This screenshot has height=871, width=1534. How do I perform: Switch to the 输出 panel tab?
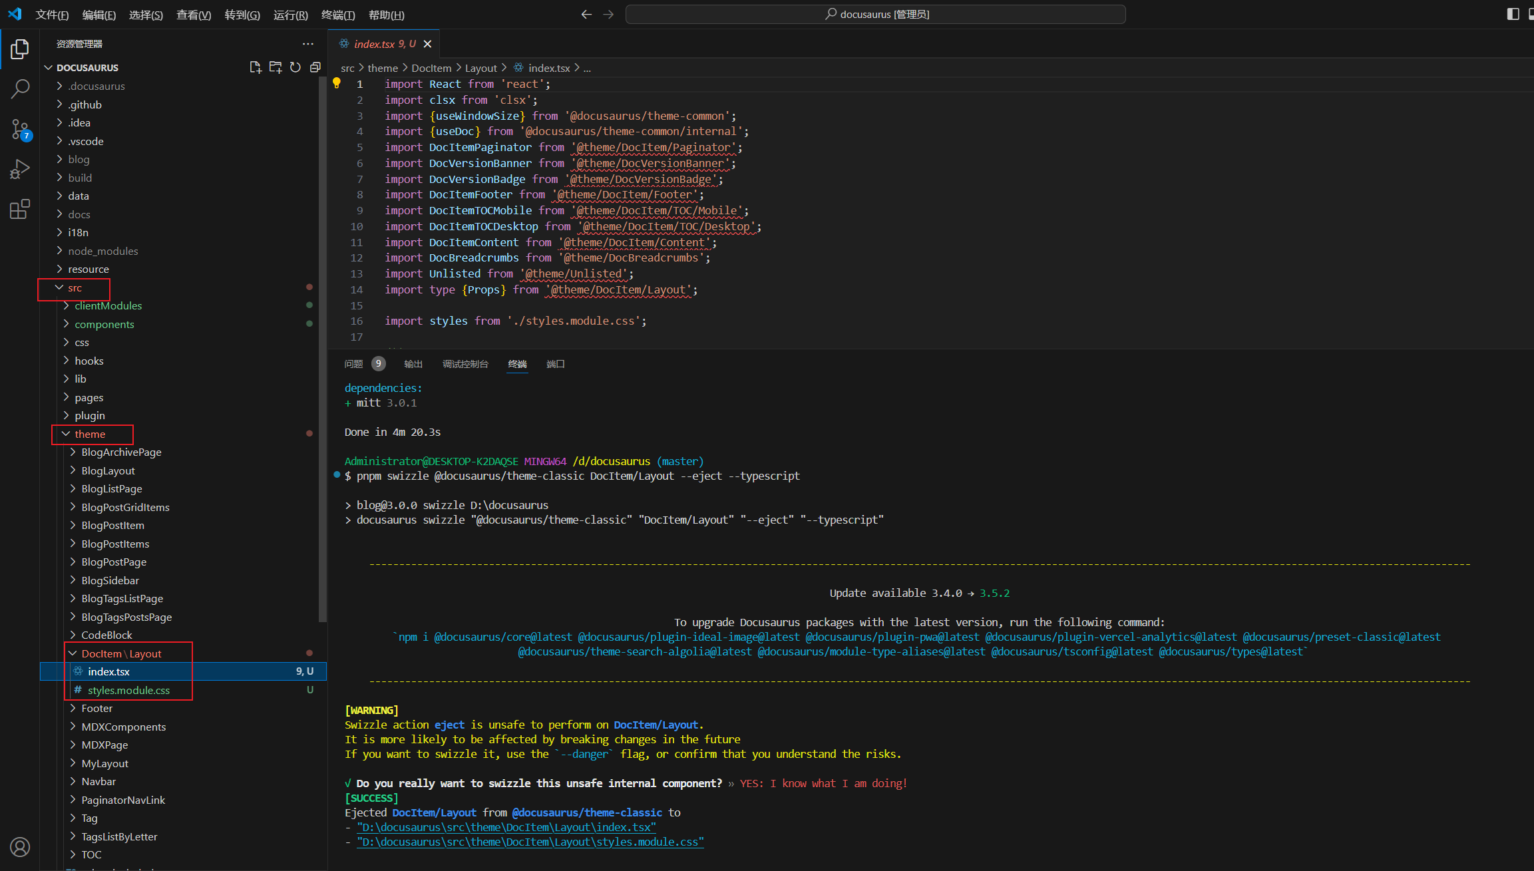(413, 364)
